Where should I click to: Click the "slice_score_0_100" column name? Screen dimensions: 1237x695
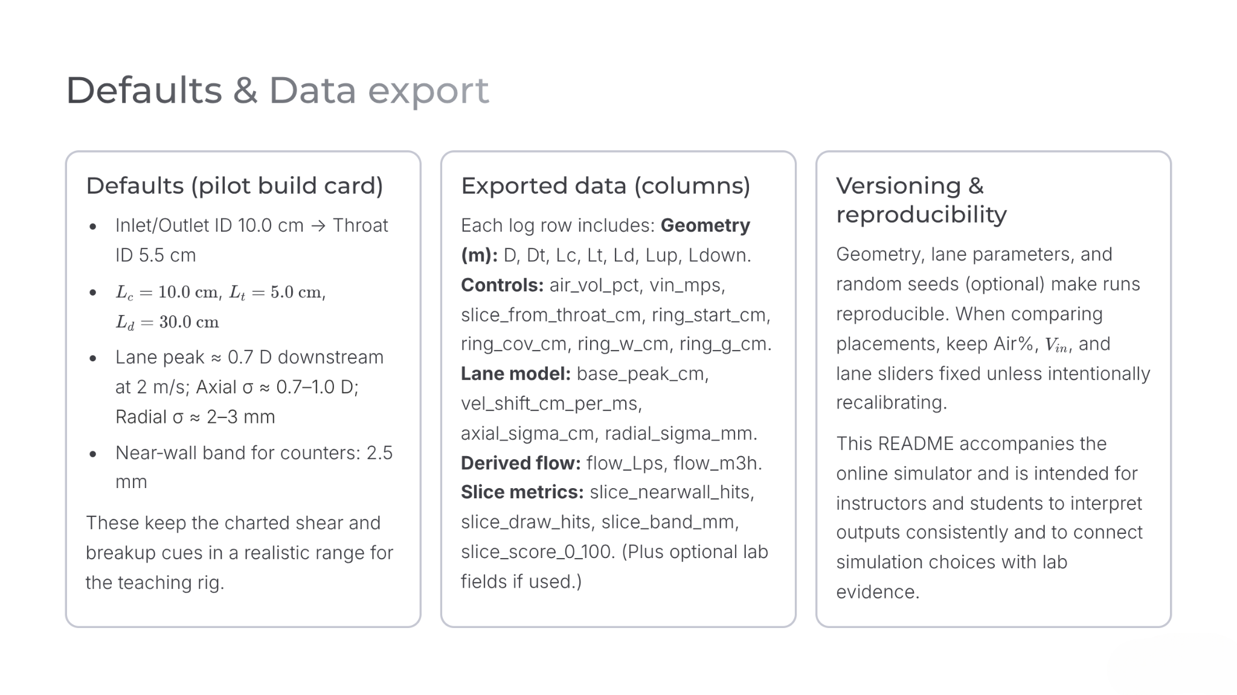coord(536,552)
